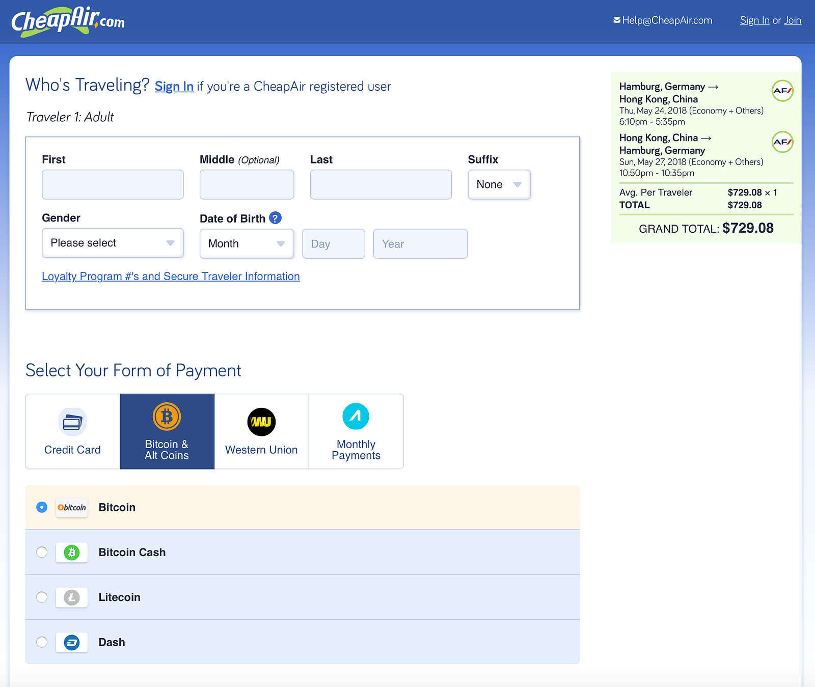The width and height of the screenshot is (815, 687).
Task: Click the 10:50pm - 10:35pm flight time
Action: point(657,173)
